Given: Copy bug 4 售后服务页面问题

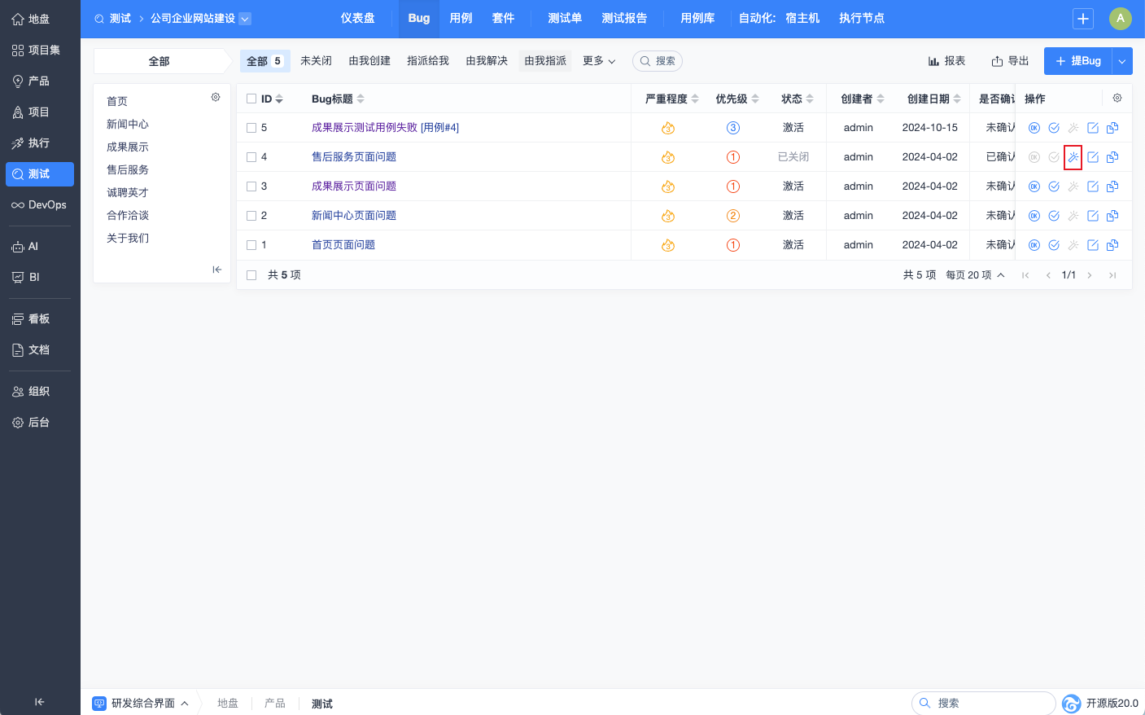Looking at the screenshot, I should click(x=1112, y=157).
